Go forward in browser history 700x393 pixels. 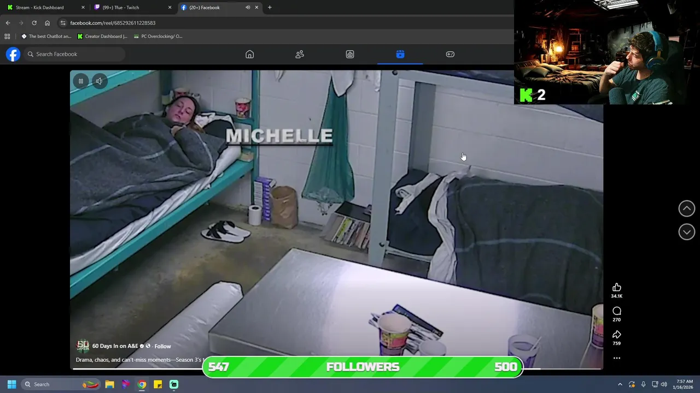21,23
